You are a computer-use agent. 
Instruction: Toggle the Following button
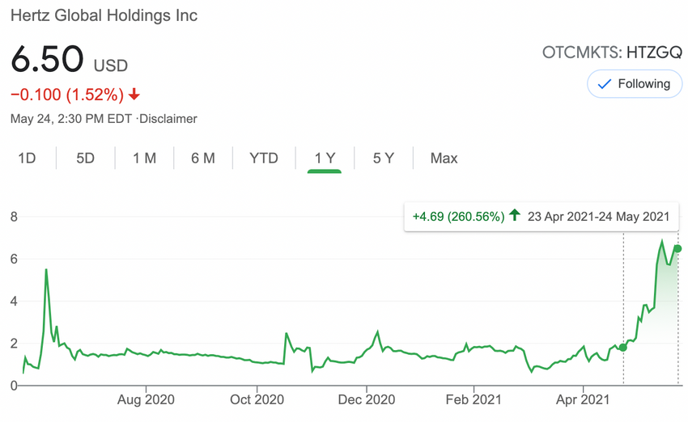click(x=635, y=84)
